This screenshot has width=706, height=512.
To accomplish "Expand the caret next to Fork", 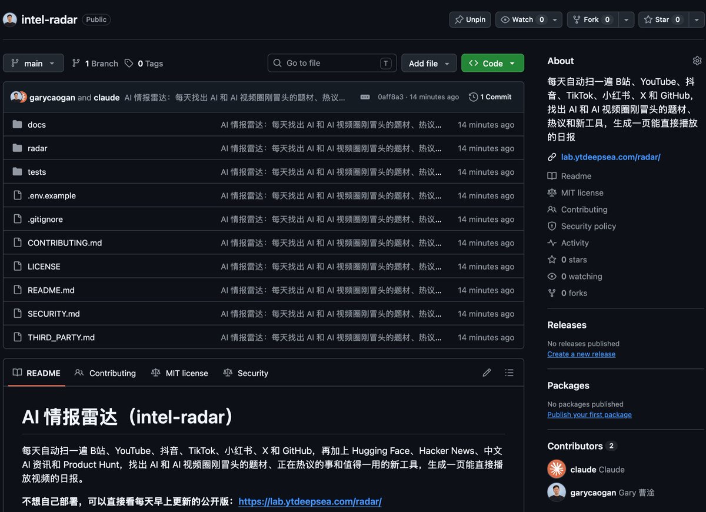I will click(x=627, y=19).
